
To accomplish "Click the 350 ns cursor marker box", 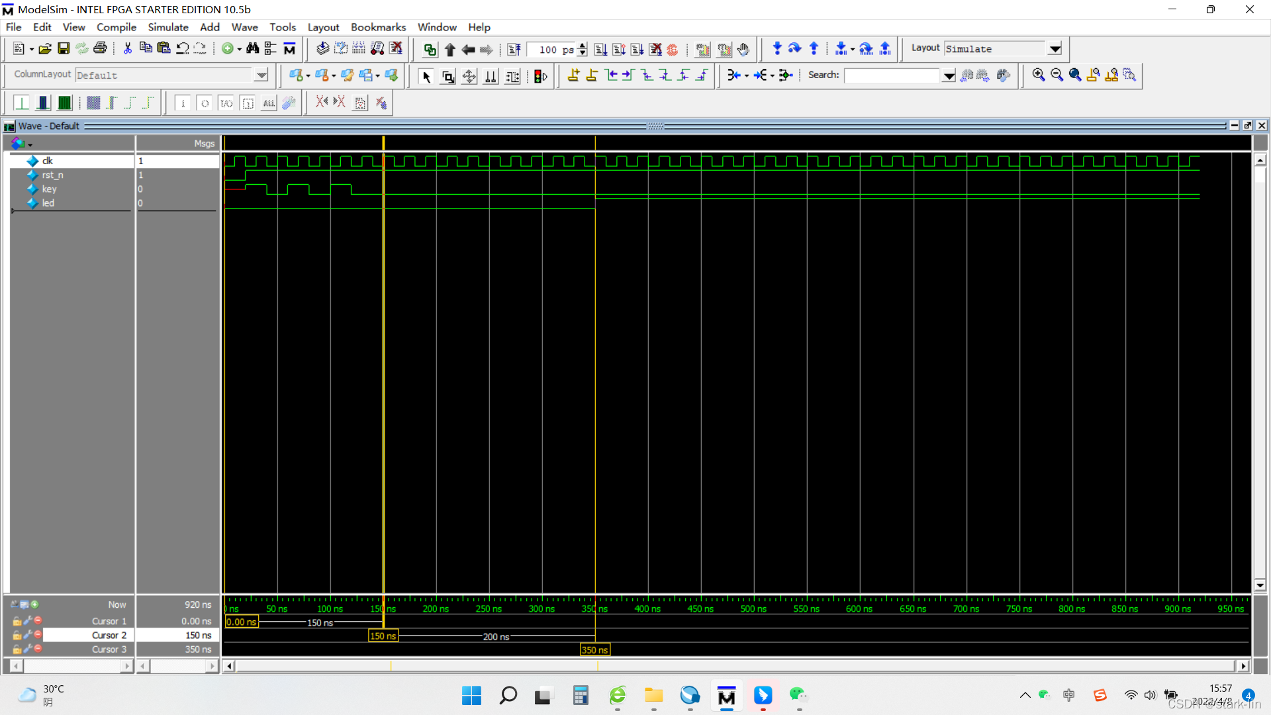I will pyautogui.click(x=594, y=650).
